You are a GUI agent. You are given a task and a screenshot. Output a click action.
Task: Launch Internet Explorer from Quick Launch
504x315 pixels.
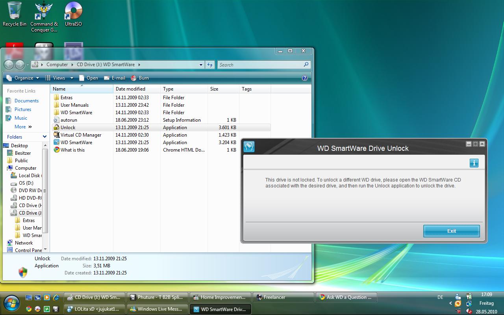(x=56, y=297)
